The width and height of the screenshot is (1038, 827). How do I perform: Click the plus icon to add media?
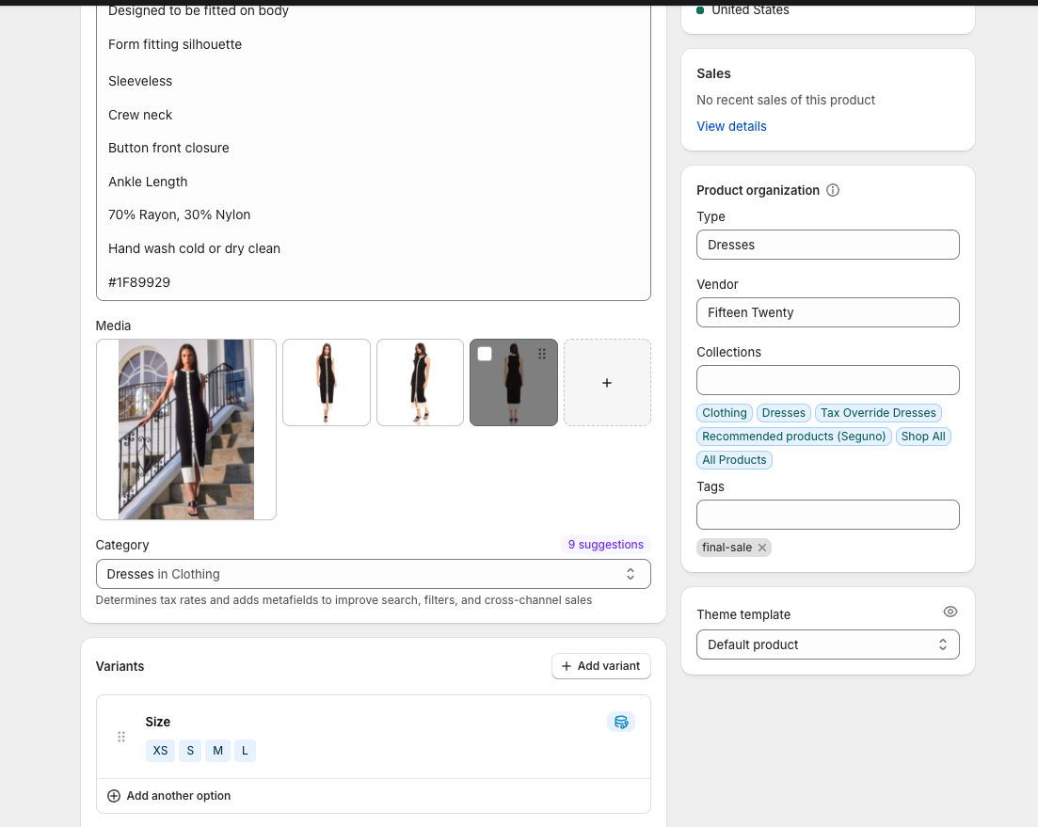click(x=607, y=383)
